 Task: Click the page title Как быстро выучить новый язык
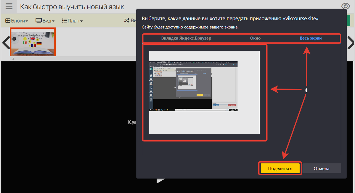click(72, 7)
